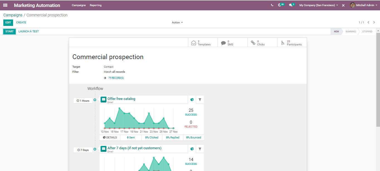Screen dimensions: 380x171
Task: Click the 14 Success count
Action: [191, 161]
